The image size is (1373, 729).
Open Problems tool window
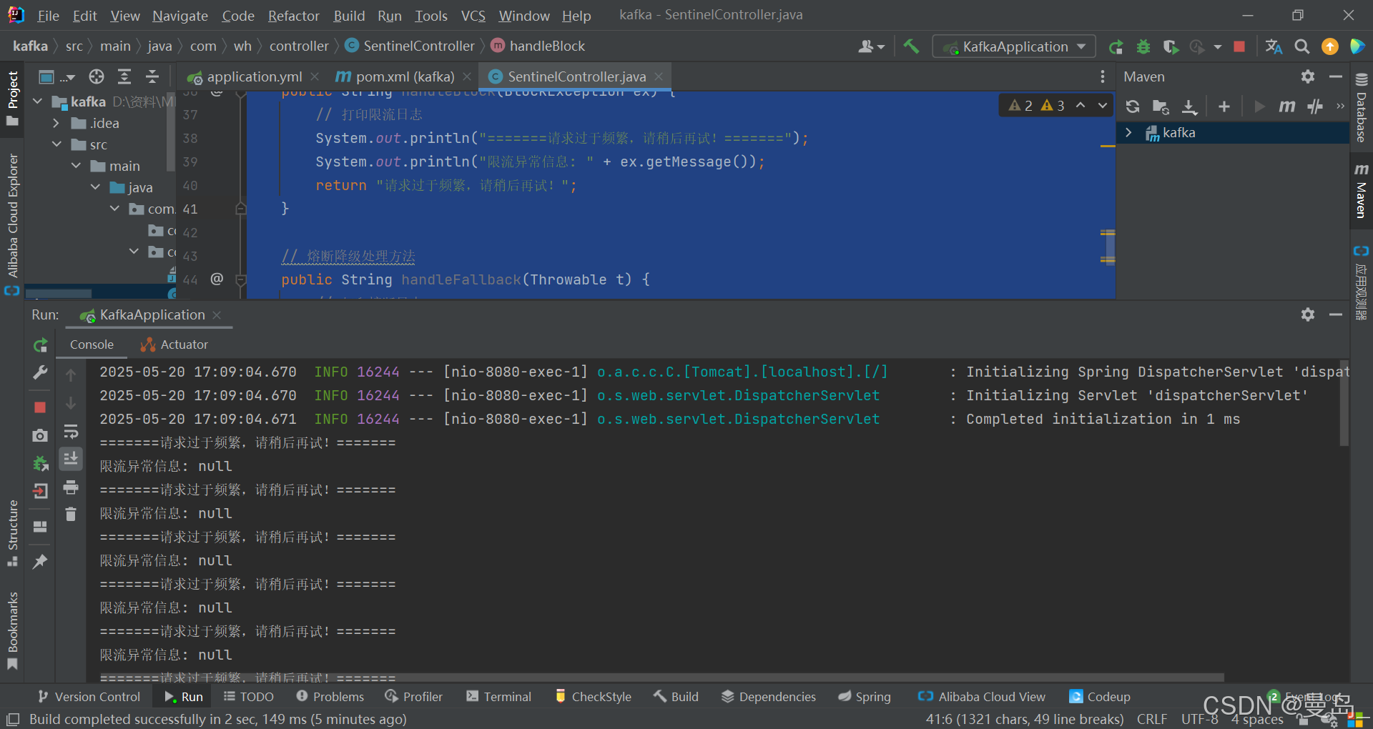[x=330, y=697]
